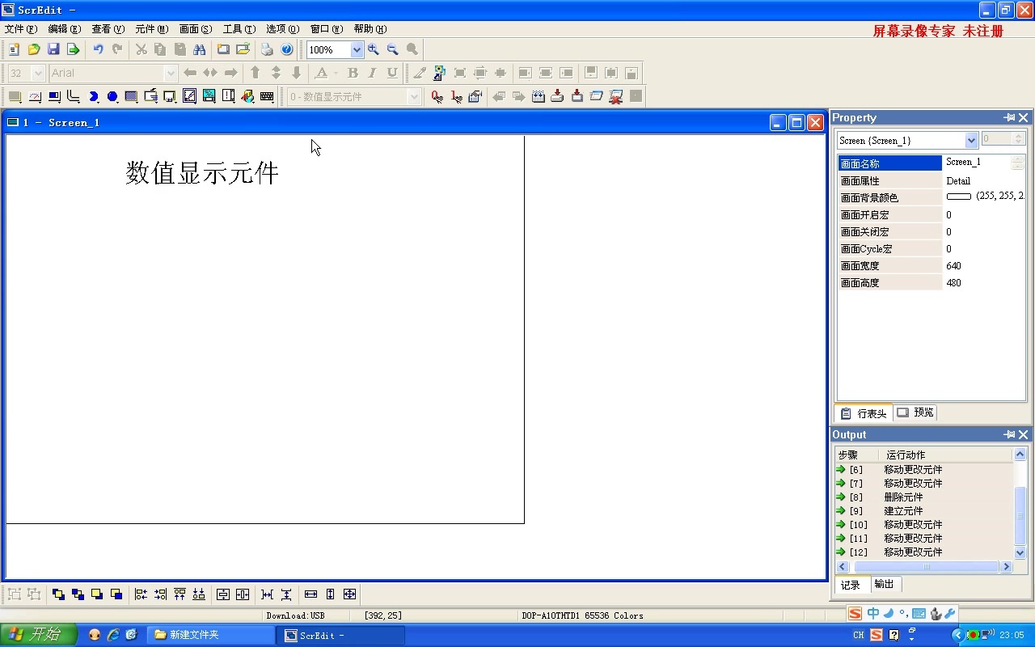Click the Output panel scroll down arrow
1035x647 pixels.
point(1020,553)
